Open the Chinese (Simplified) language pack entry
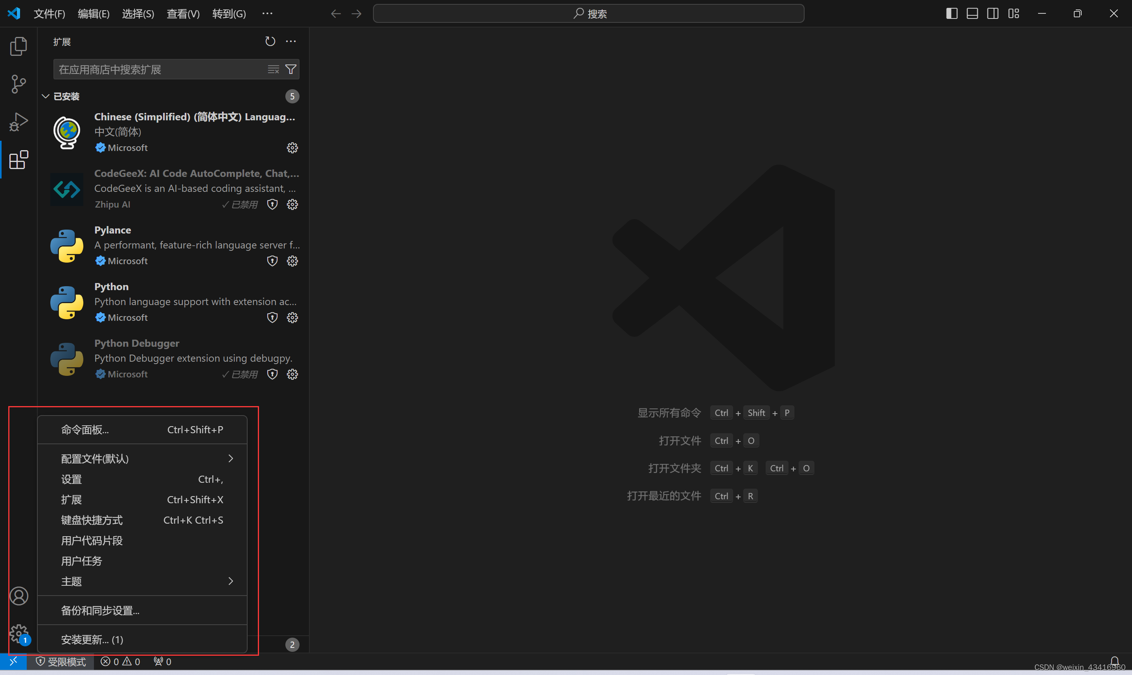The image size is (1132, 675). coord(174,132)
